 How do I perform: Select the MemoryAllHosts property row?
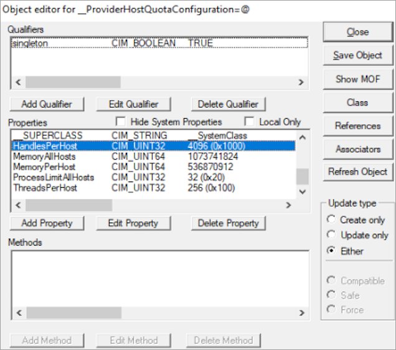154,157
